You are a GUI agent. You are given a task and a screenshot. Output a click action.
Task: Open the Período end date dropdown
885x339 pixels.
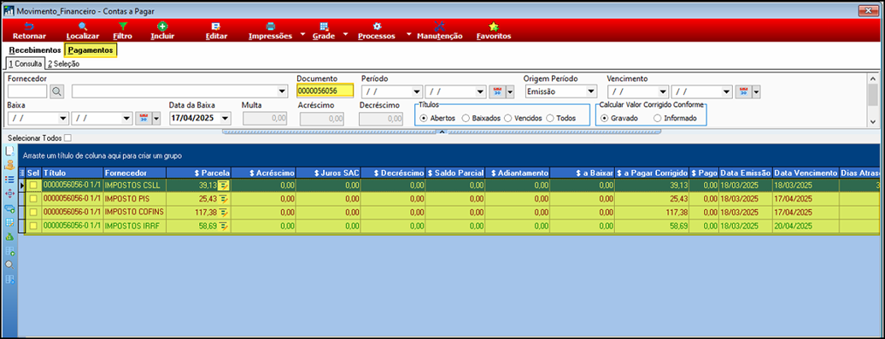(x=480, y=91)
